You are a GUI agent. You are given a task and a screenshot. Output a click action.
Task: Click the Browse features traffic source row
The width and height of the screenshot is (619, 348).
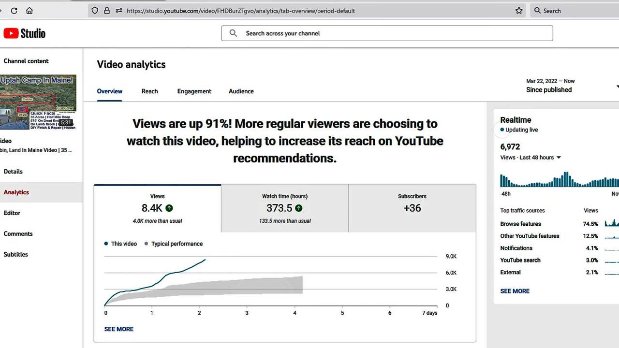560,224
